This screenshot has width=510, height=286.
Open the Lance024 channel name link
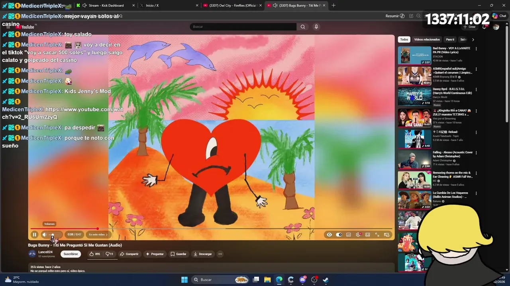[x=45, y=252]
